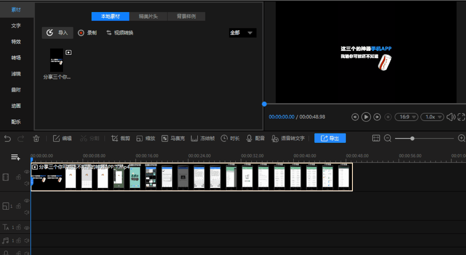This screenshot has height=255, width=466.
Task: Enter fullscreen preview mode
Action: (461, 117)
